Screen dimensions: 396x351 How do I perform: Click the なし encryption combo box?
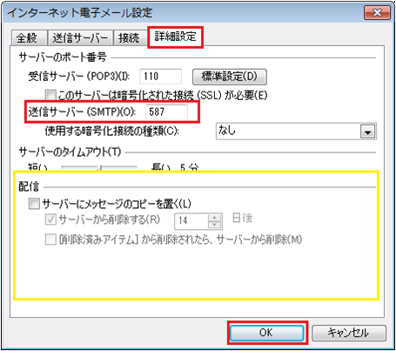pos(296,132)
